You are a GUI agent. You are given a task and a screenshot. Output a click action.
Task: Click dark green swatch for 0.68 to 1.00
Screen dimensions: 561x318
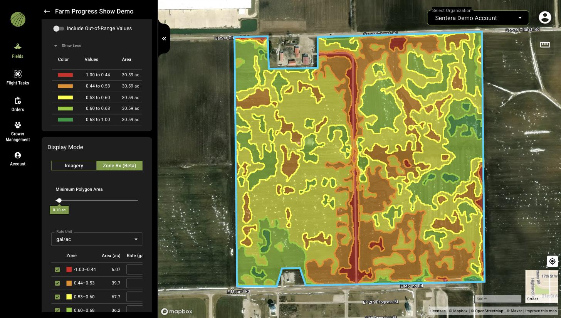tap(65, 120)
